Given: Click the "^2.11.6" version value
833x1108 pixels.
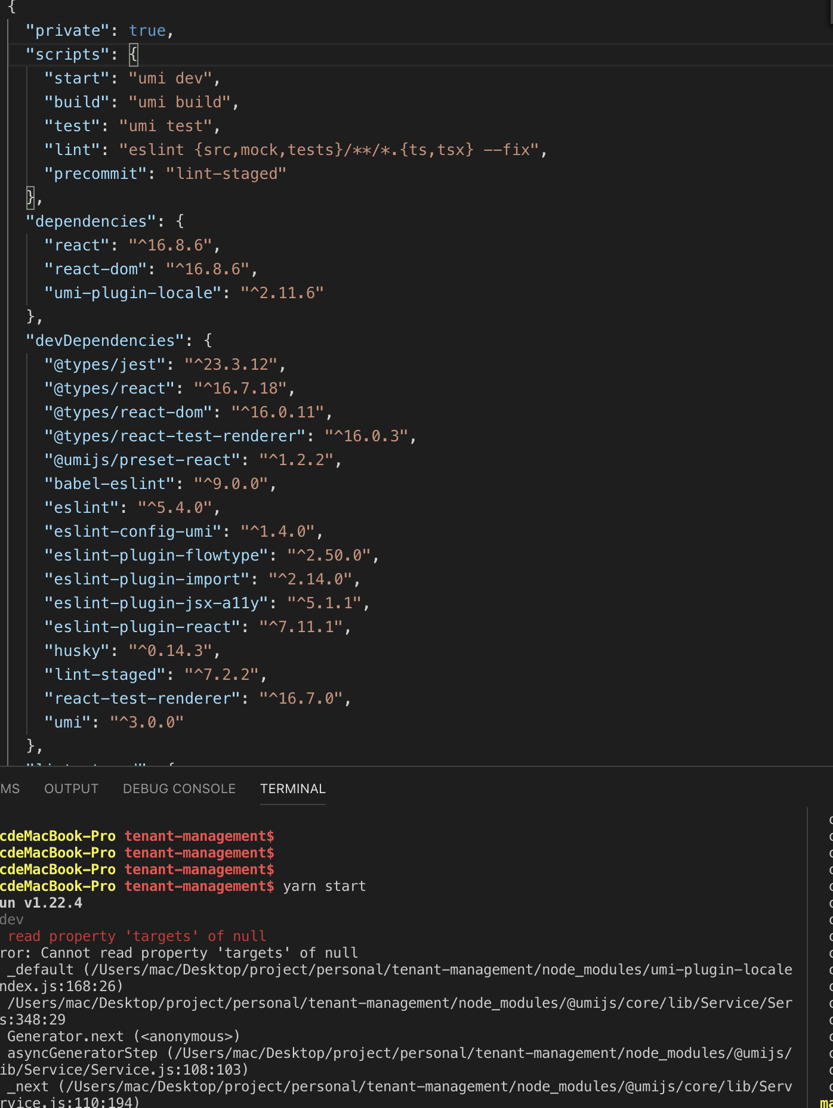Looking at the screenshot, I should point(282,293).
